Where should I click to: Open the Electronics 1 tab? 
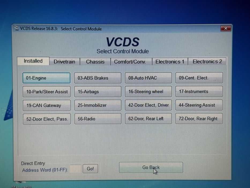[x=170, y=62]
